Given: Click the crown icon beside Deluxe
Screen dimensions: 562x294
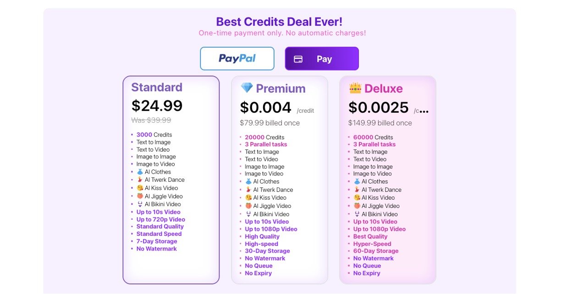Looking at the screenshot, I should pyautogui.click(x=355, y=88).
